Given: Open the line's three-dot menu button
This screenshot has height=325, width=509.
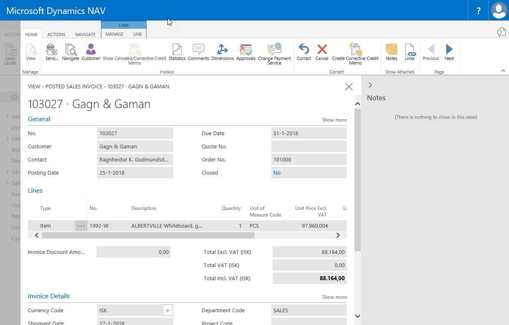Looking at the screenshot, I should point(81,226).
